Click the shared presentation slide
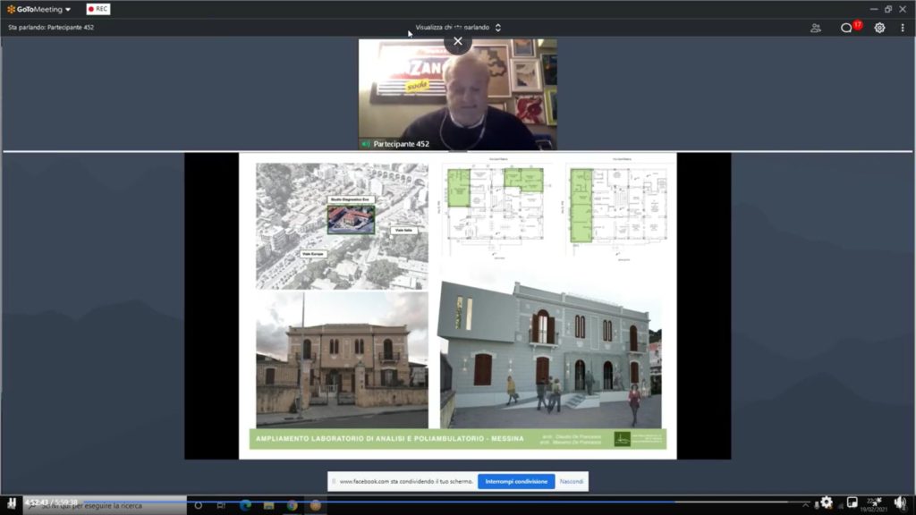The width and height of the screenshot is (916, 515). coord(457,305)
